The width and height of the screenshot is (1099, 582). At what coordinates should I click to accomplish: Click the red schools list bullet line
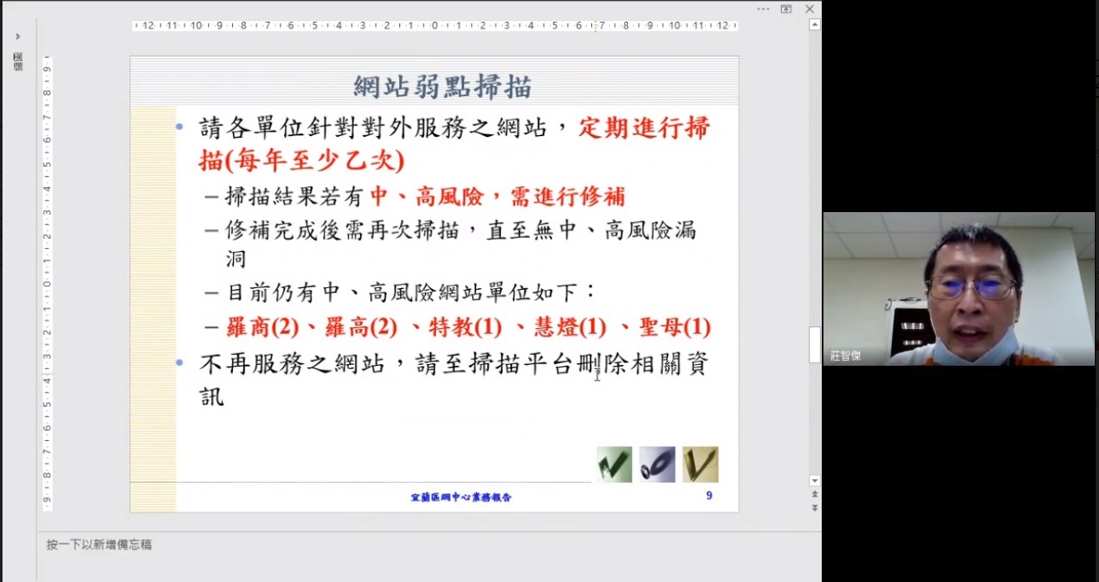coord(468,327)
